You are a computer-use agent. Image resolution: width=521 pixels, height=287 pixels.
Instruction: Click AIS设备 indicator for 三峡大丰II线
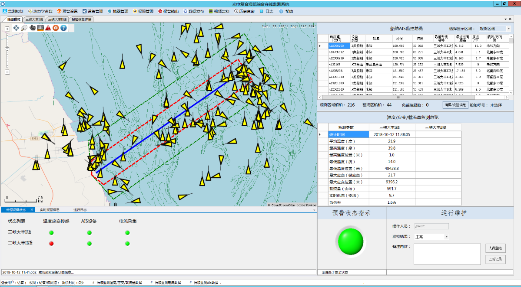coord(90,244)
